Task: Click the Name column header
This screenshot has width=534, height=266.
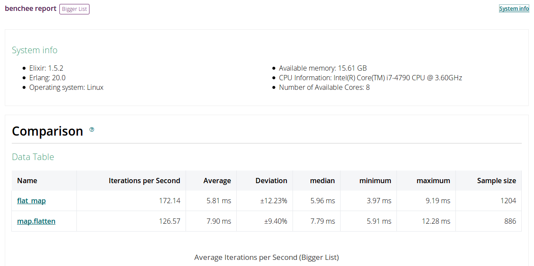Action: [27, 181]
